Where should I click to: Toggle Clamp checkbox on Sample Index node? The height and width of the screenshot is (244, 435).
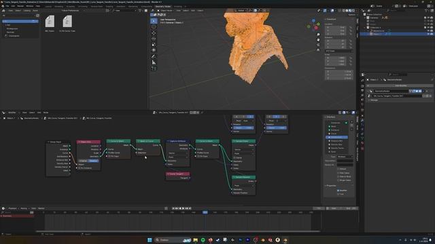(234, 158)
